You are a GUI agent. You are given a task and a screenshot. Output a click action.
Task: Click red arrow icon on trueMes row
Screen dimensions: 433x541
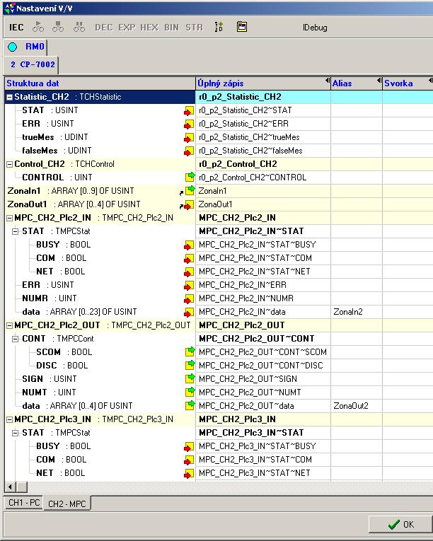[188, 138]
